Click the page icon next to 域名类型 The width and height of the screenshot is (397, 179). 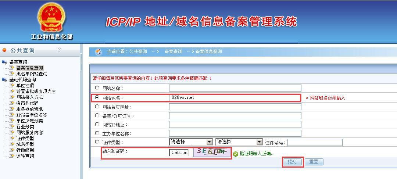[12, 144]
